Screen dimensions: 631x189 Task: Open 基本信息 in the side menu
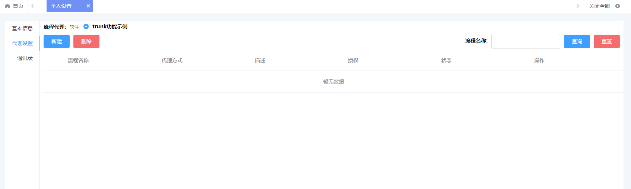[22, 28]
